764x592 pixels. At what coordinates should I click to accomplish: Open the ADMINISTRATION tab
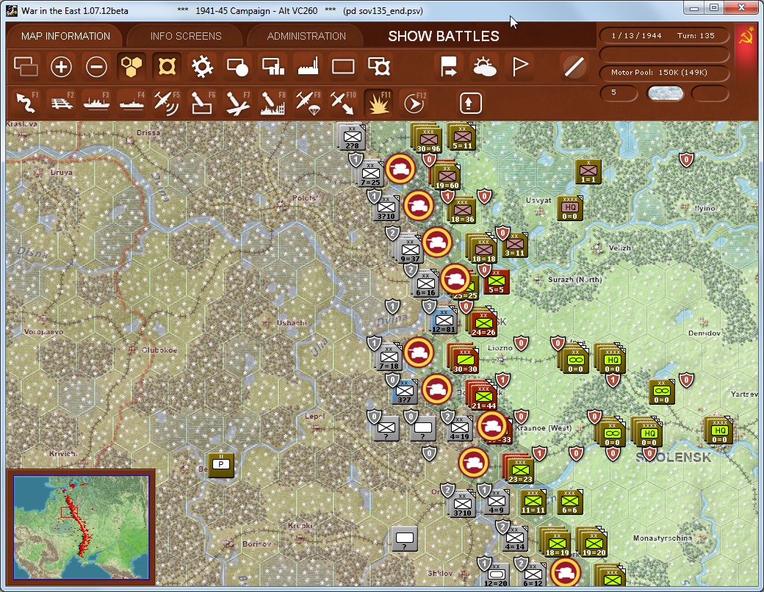306,36
